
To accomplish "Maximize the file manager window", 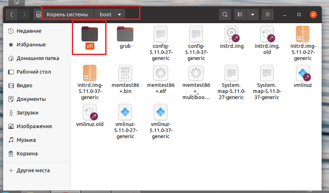I will click(x=299, y=14).
